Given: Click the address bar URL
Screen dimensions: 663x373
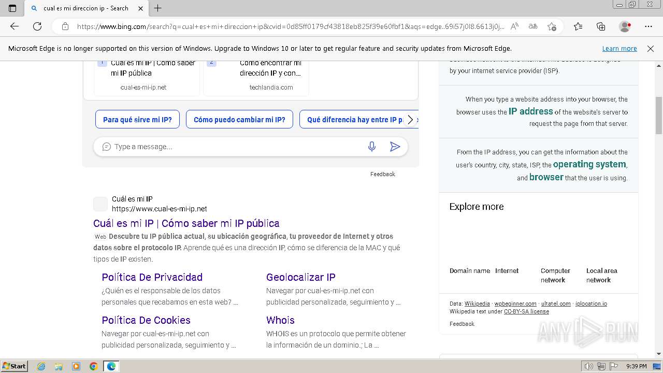Looking at the screenshot, I should [290, 26].
